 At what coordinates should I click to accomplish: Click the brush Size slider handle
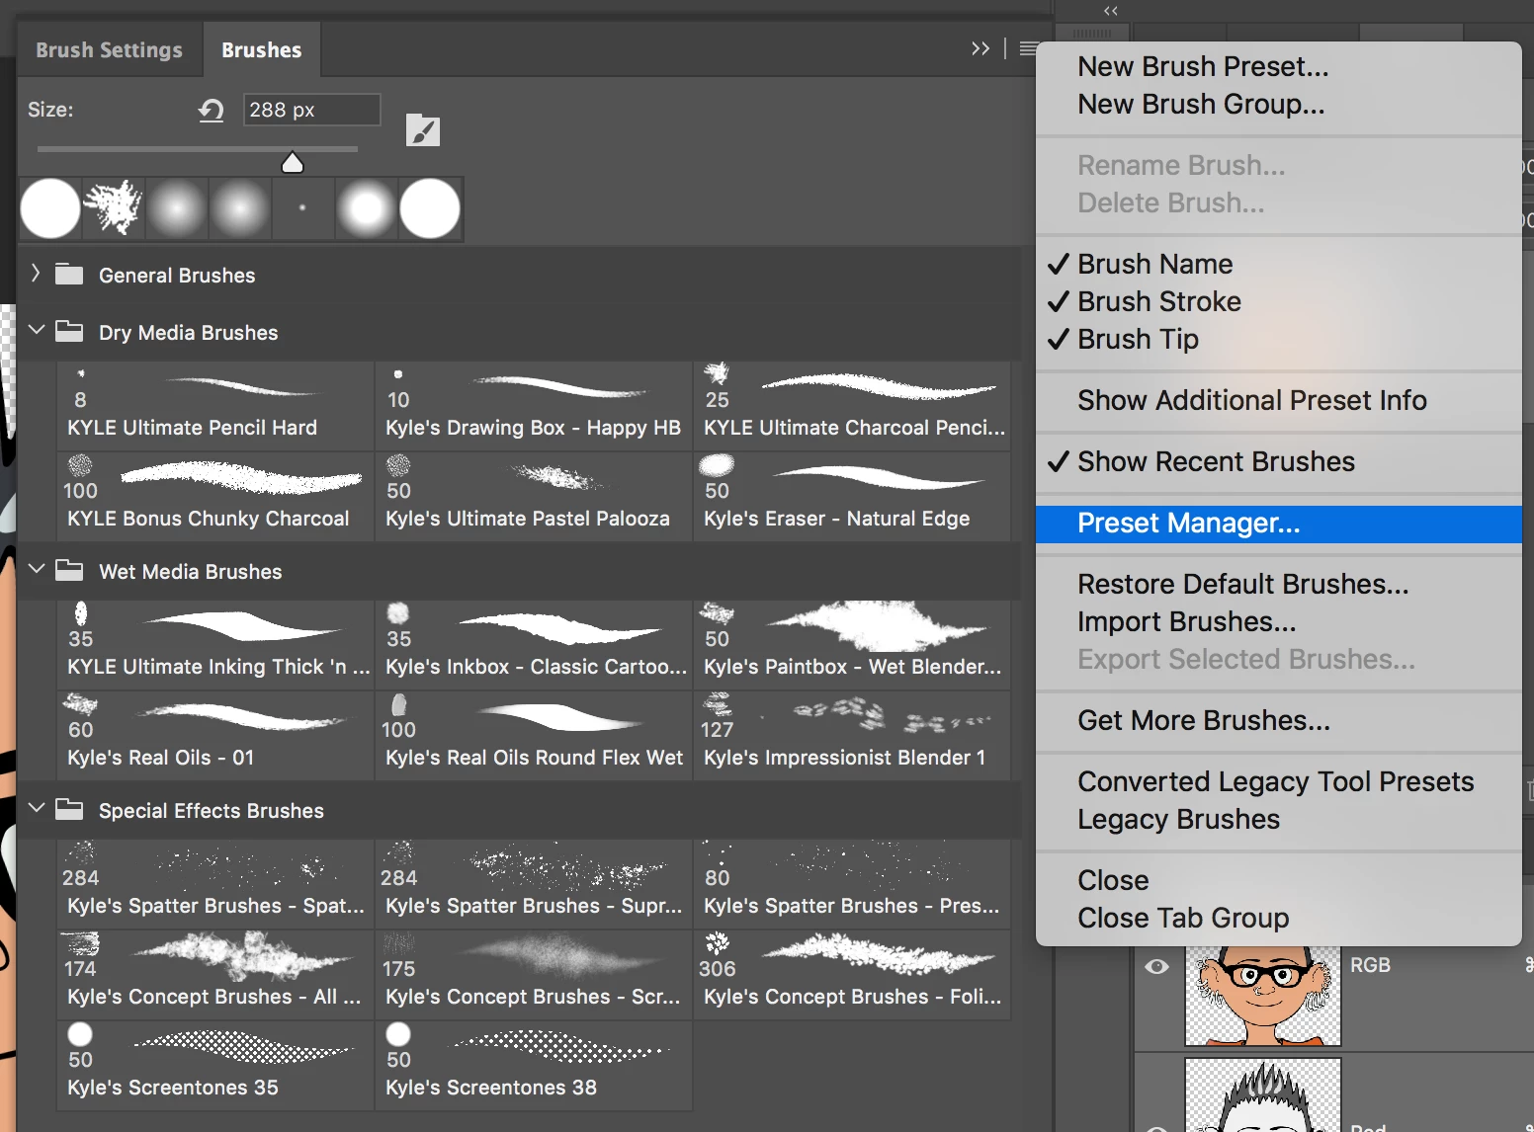click(x=293, y=163)
